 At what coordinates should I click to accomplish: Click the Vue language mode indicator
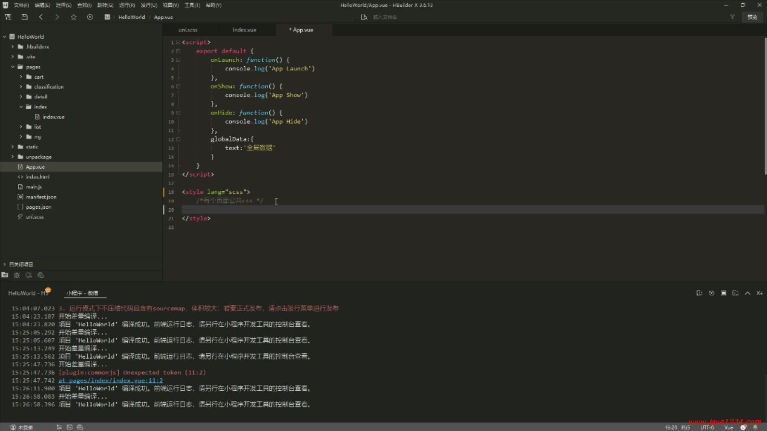[x=729, y=427]
